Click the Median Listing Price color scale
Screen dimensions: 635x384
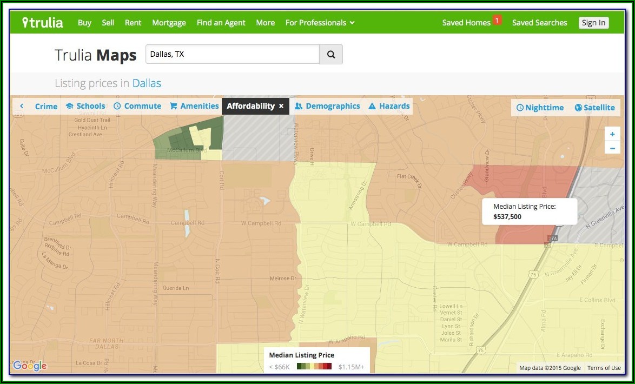tap(314, 367)
